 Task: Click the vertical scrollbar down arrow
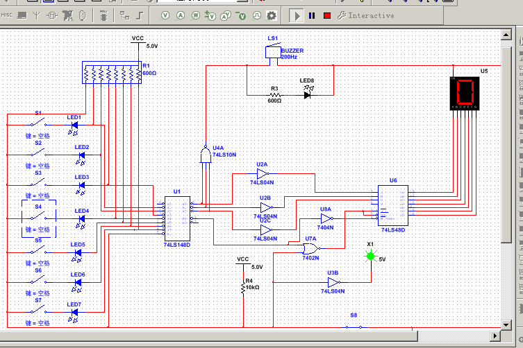[x=506, y=325]
